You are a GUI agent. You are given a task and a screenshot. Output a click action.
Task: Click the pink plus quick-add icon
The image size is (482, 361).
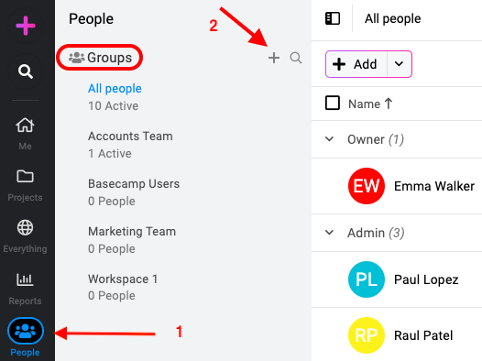pyautogui.click(x=26, y=26)
